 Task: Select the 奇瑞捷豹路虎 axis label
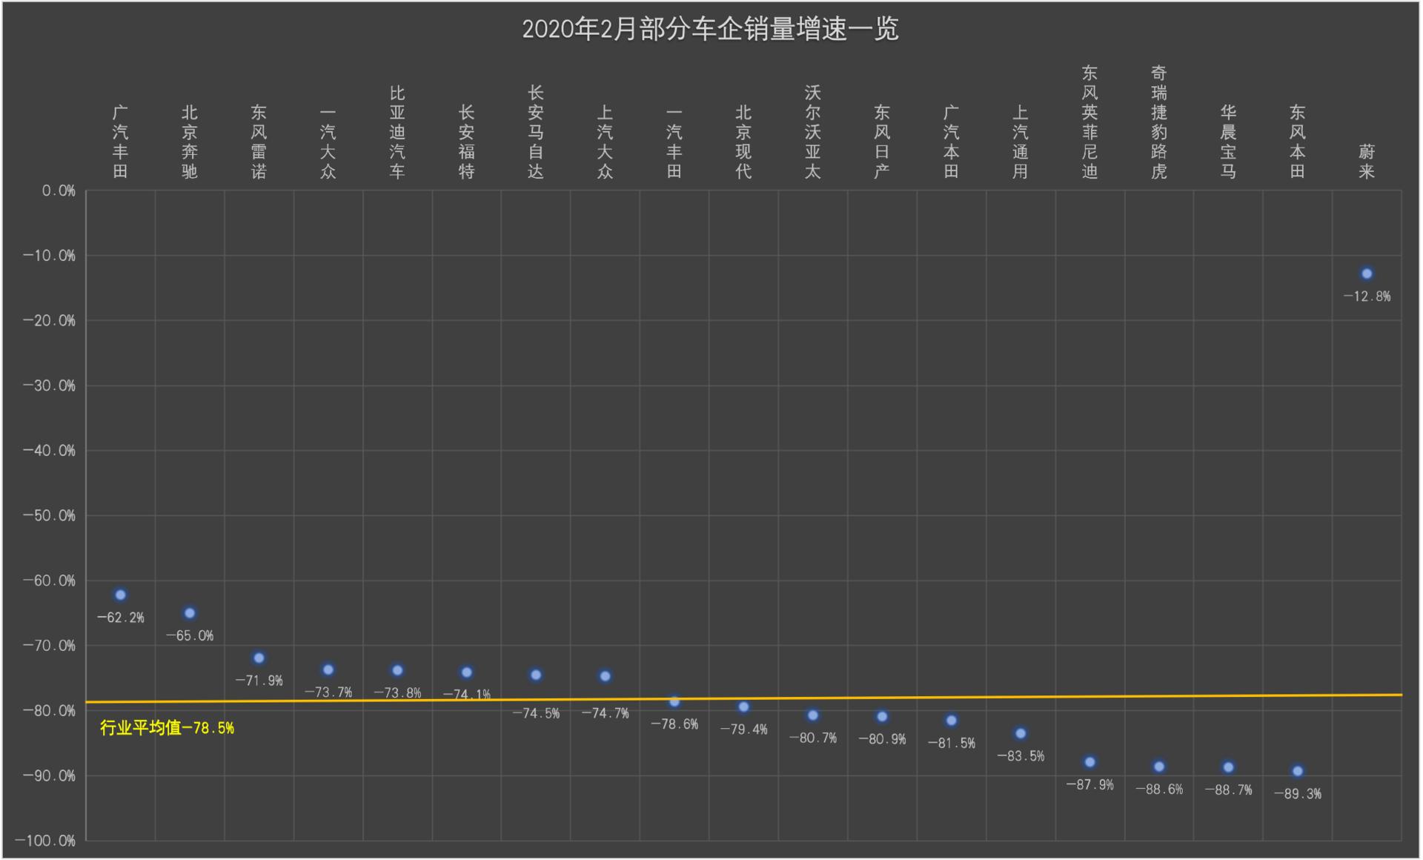pos(1159,122)
